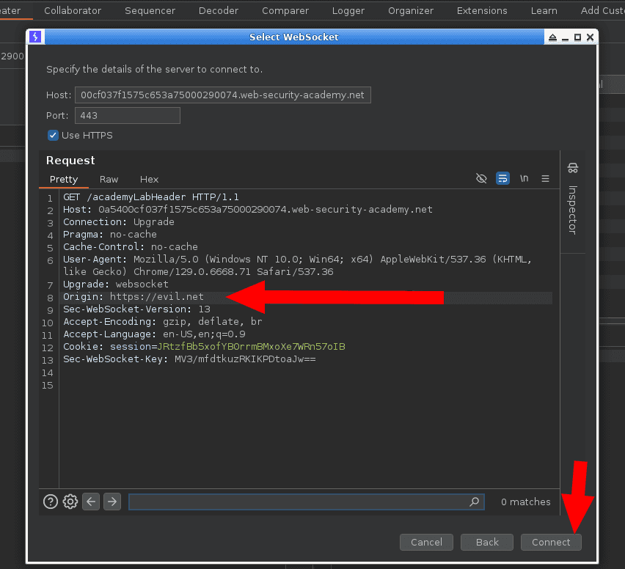The image size is (625, 569).
Task: Open the Decoder tool from the menu bar
Action: tap(218, 10)
